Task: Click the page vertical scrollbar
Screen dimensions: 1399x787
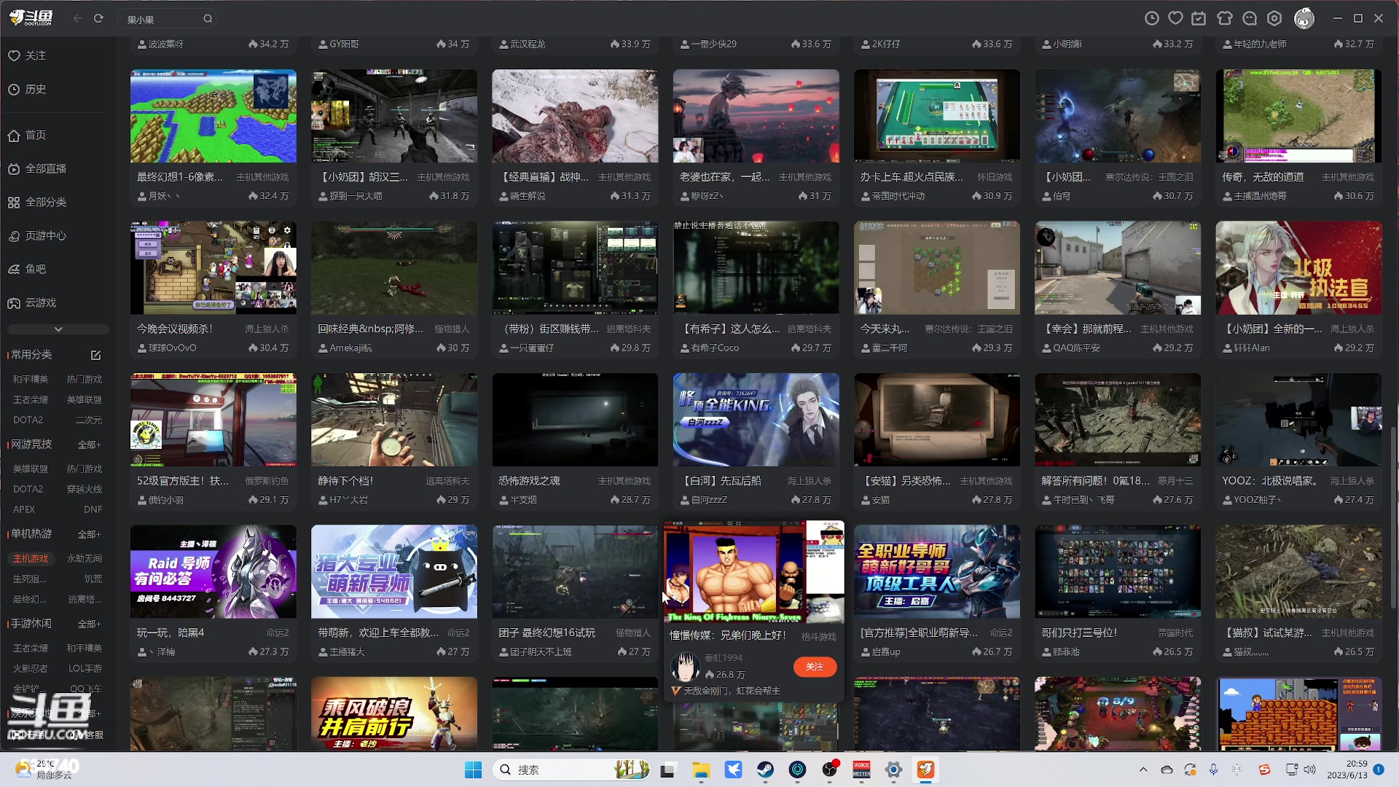Action: (1394, 517)
